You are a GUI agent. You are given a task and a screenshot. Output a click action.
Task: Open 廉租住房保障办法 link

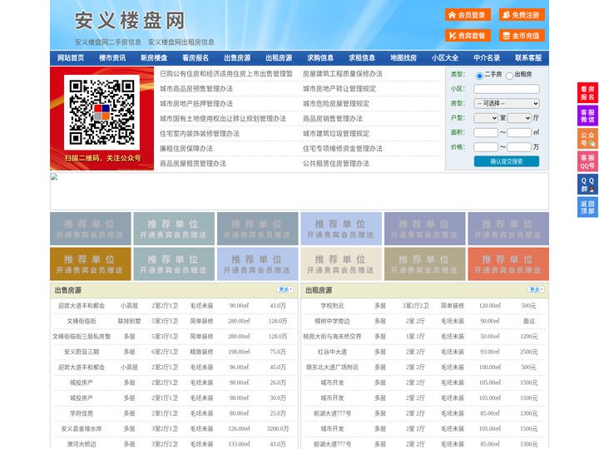coord(186,149)
